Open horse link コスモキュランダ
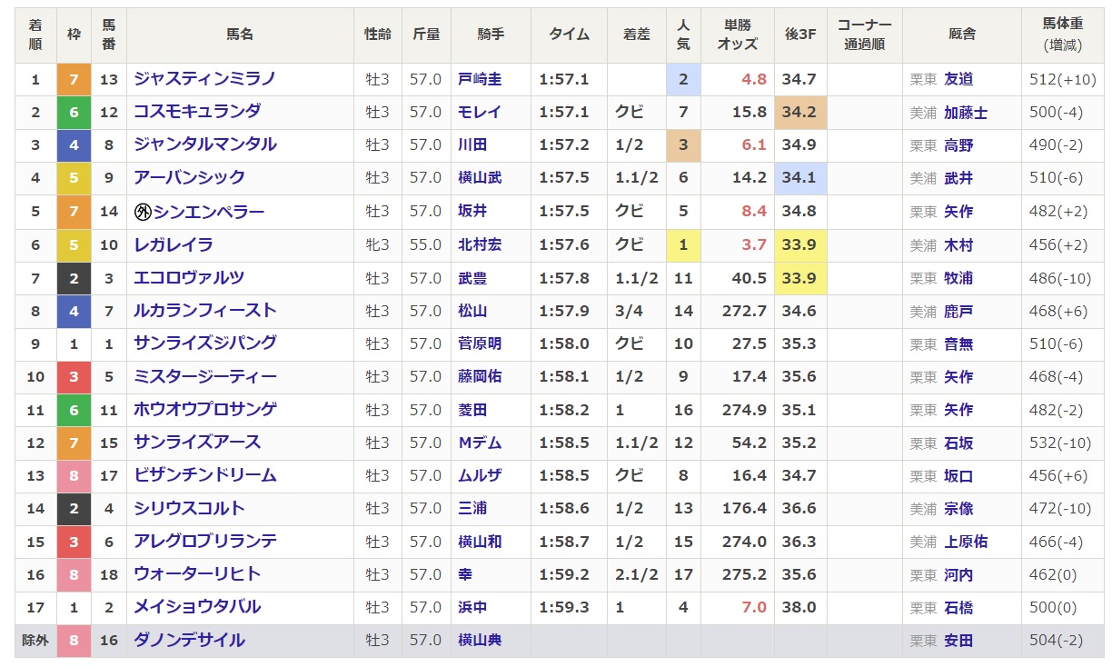The image size is (1112, 667). [197, 112]
